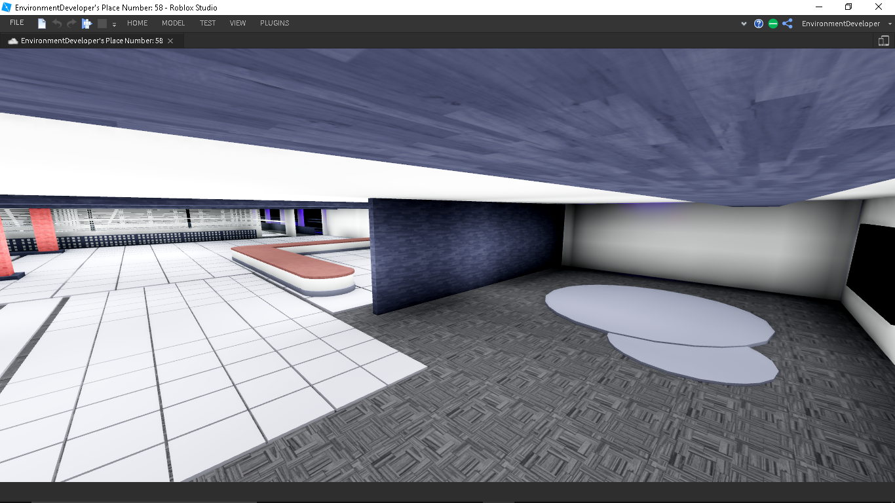Image resolution: width=895 pixels, height=503 pixels.
Task: Go to the VIEW ribbon tab
Action: coord(238,23)
